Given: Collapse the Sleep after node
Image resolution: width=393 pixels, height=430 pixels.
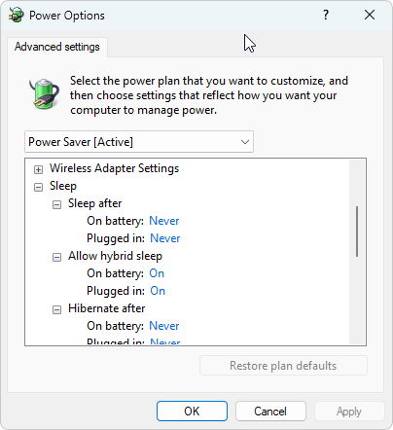Looking at the screenshot, I should (x=56, y=204).
